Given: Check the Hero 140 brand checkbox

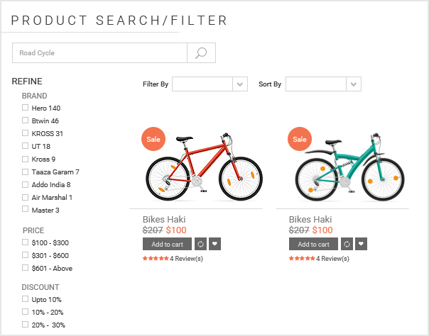Looking at the screenshot, I should point(26,108).
